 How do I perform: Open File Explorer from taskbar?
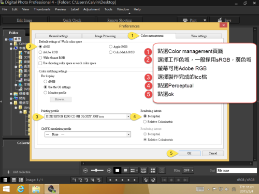[36, 189]
